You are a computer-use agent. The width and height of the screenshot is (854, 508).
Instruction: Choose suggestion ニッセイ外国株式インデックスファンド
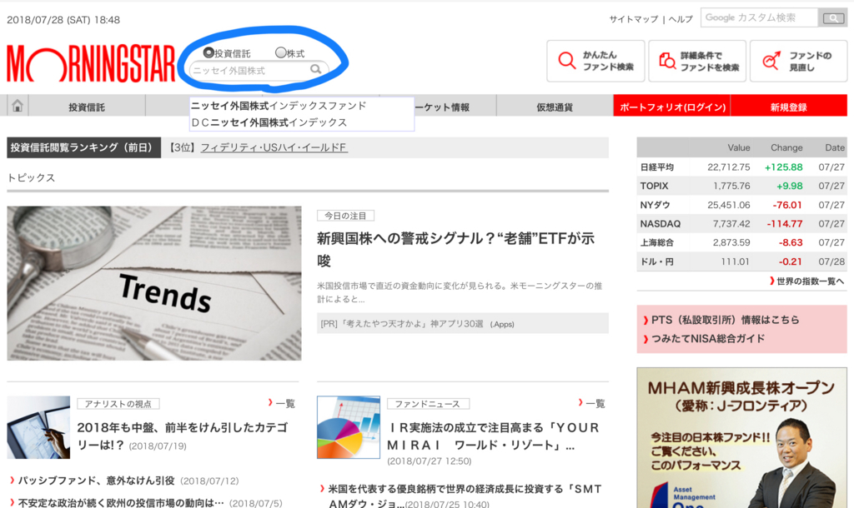279,106
